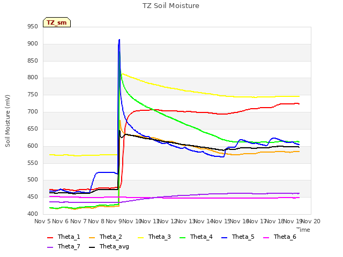Click the Soil Moisture (mV) axis label
This screenshot has height=257, width=343.
pyautogui.click(x=8, y=121)
